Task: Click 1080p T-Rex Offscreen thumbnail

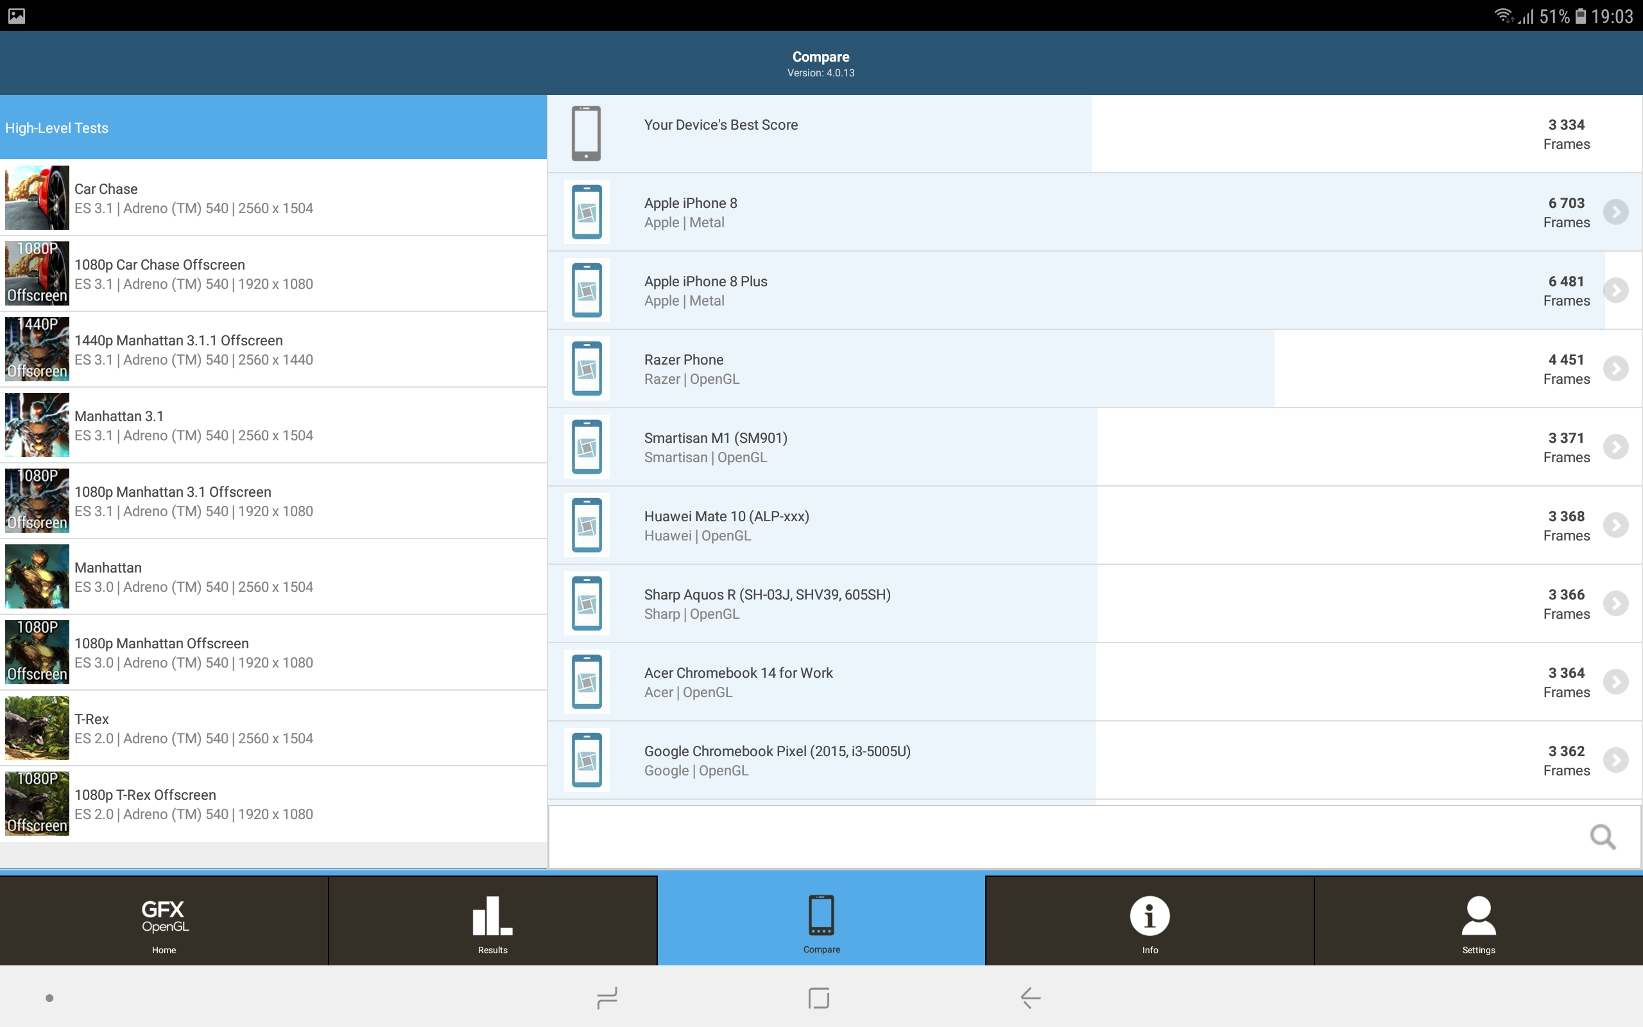Action: point(37,804)
